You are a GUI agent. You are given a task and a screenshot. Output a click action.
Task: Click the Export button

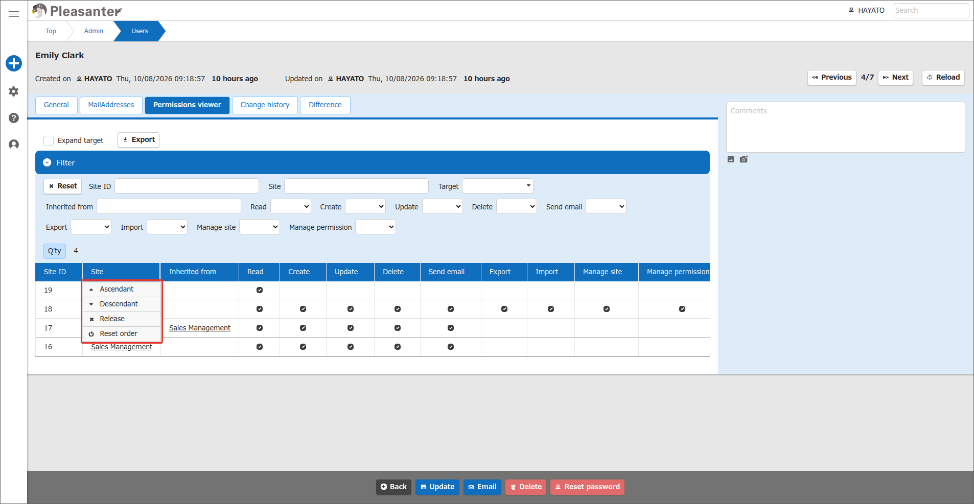click(x=138, y=139)
